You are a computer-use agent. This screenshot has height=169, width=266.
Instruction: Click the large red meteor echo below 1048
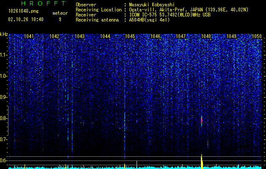click(202, 121)
